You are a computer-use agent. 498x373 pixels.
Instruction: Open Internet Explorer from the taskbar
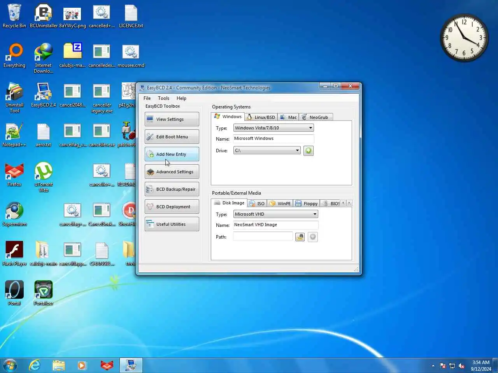(35, 365)
